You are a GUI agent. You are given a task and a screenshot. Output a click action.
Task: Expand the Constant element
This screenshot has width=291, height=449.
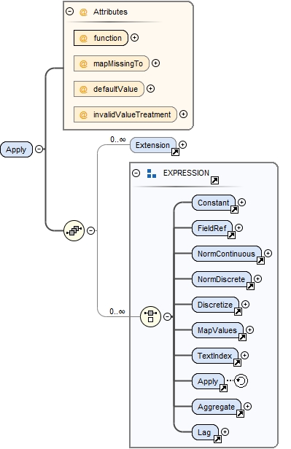pyautogui.click(x=241, y=203)
